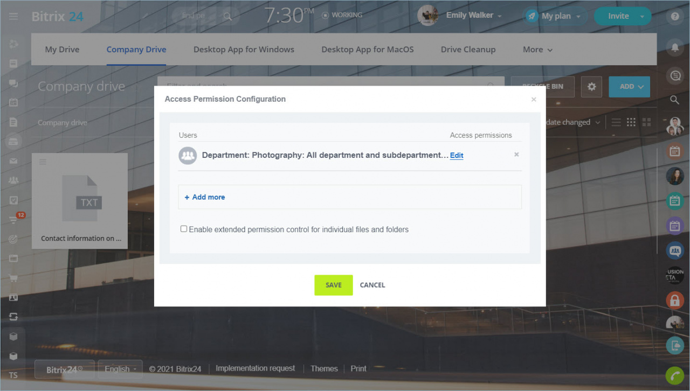Open the blue group chat icon in right sidebar
690x391 pixels.
675,250
